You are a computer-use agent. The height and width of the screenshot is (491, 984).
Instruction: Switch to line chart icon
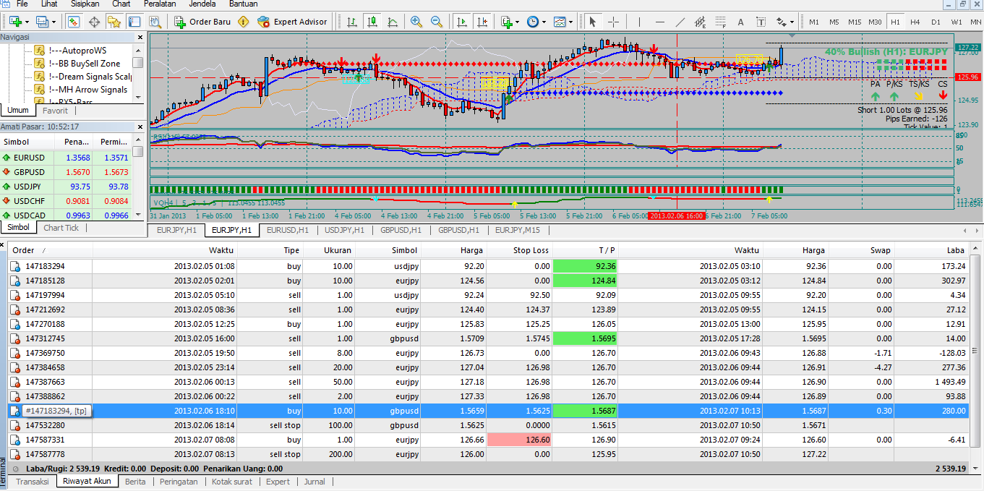click(391, 22)
